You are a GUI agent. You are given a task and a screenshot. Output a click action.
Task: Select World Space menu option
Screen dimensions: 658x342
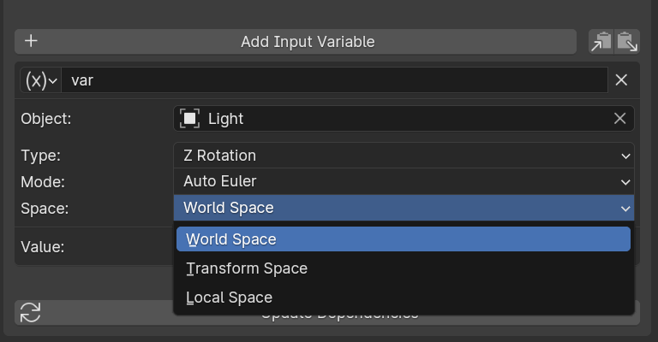pos(403,239)
